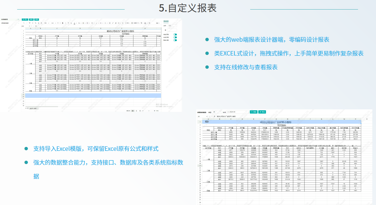This screenshot has height=205, width=376.
Task: Click the underlined A font color icon
Action: coord(74,23)
